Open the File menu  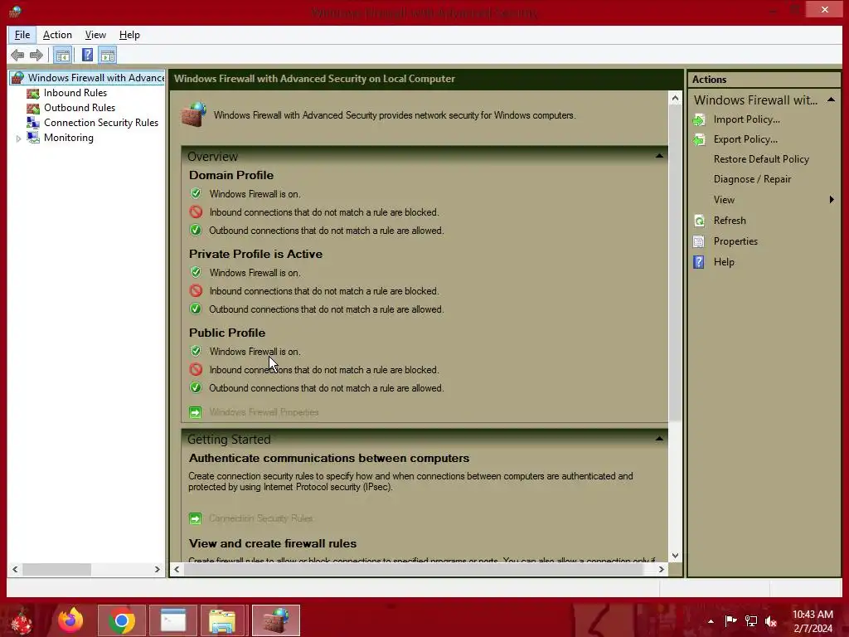tap(22, 35)
